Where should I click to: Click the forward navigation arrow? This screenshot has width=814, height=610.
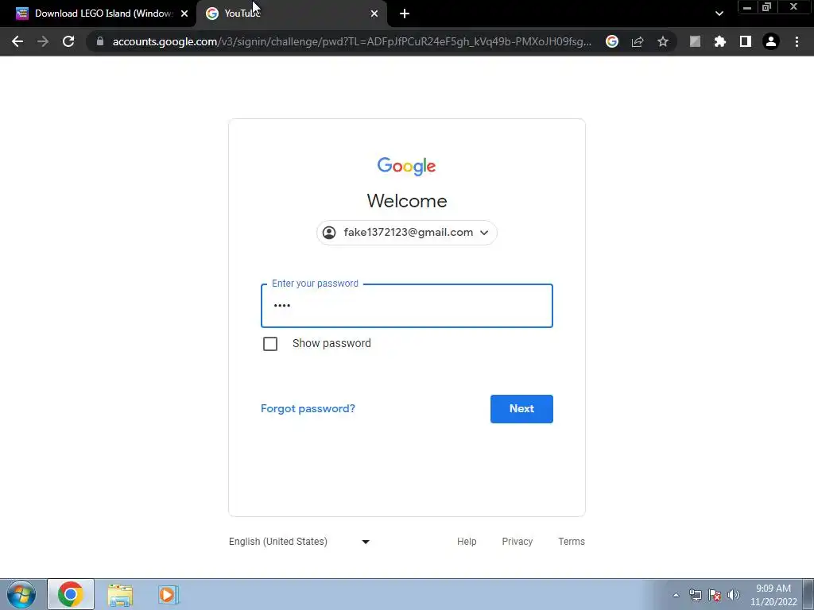(43, 41)
